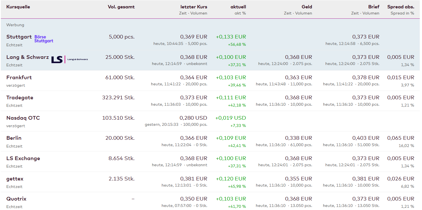Click Berlin last price 0,366 EUR
This screenshot has width=422, height=210.
coord(194,138)
